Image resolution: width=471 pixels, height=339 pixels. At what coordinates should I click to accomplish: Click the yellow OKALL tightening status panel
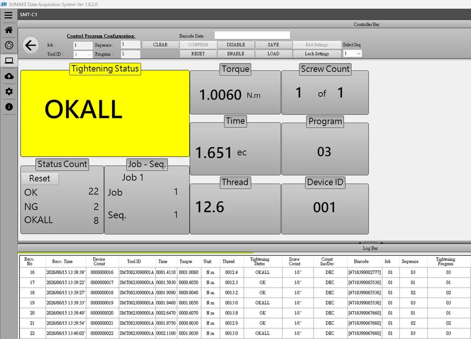point(105,113)
